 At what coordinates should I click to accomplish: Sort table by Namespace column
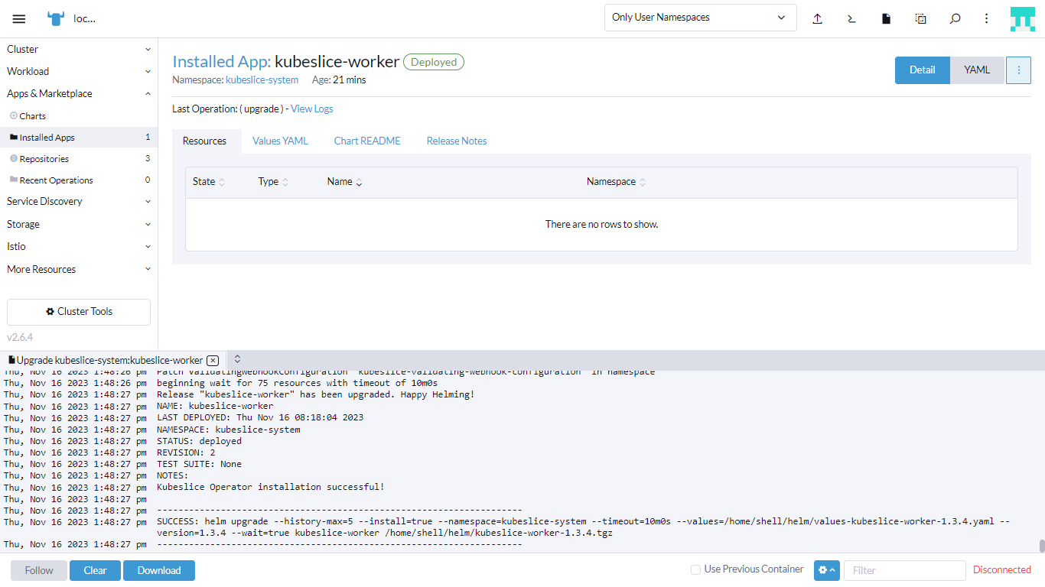pyautogui.click(x=616, y=182)
